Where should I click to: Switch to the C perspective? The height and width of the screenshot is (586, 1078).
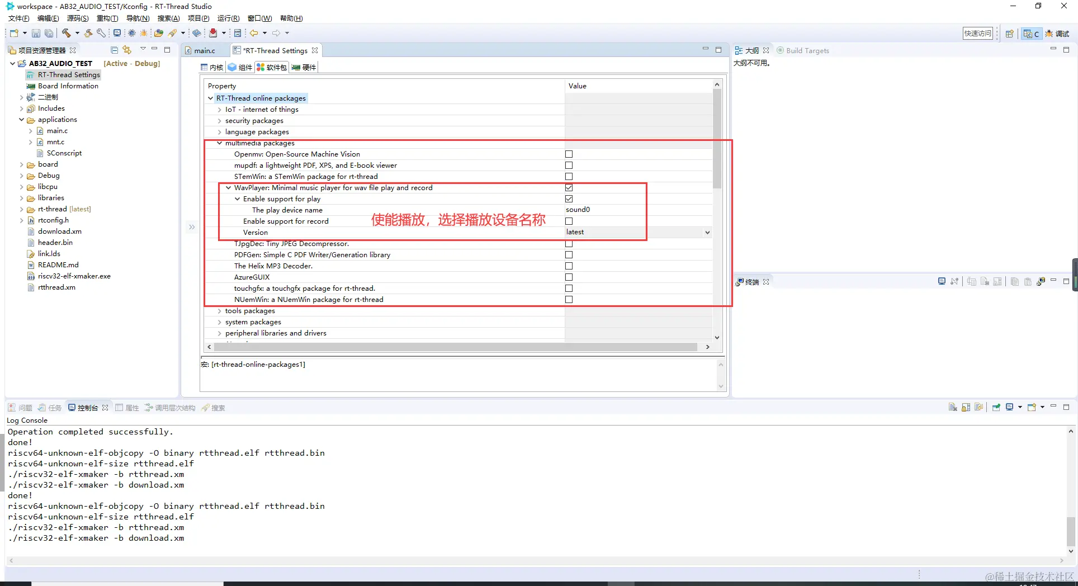point(1031,34)
